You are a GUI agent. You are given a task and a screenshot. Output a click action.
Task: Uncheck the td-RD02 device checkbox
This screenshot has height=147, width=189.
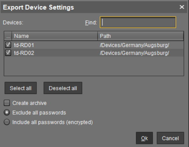coord(8,53)
